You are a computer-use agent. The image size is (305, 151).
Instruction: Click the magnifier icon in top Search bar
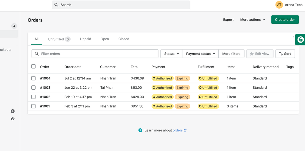coord(56,5)
